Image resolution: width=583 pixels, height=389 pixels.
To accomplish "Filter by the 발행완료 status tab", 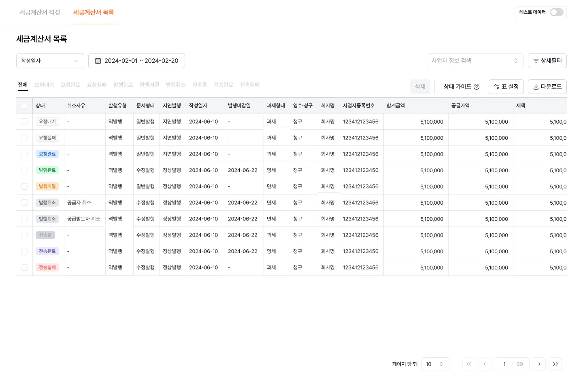I will (123, 85).
